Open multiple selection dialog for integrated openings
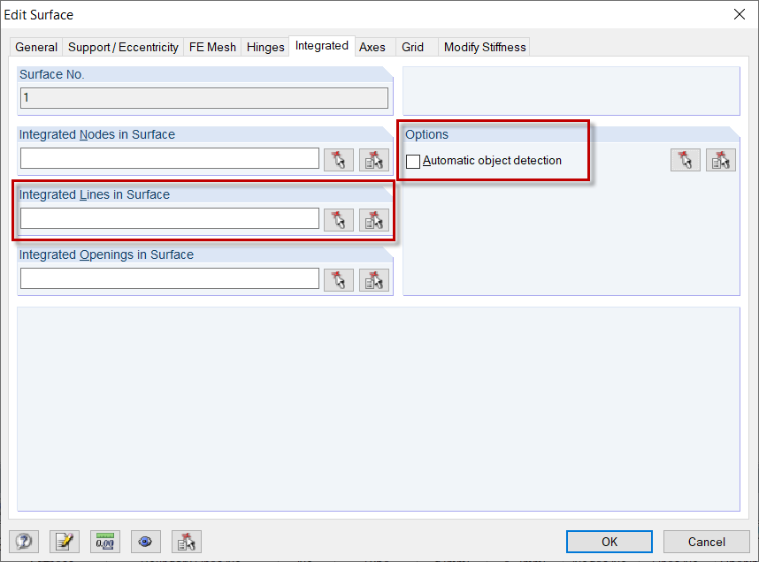 tap(373, 277)
